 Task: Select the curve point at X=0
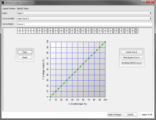50,97
